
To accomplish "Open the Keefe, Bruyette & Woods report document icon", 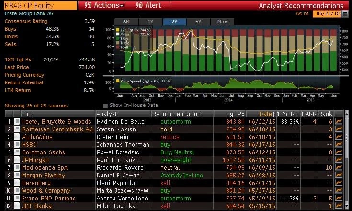I will 17,122.
